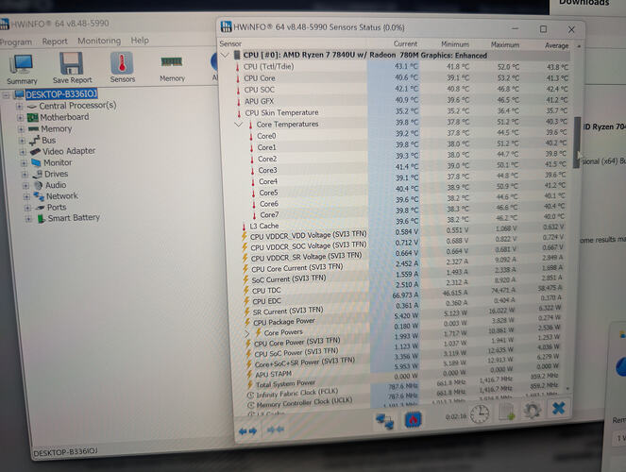The image size is (626, 472).
Task: Click the blue X close sensors icon
Action: [x=558, y=408]
